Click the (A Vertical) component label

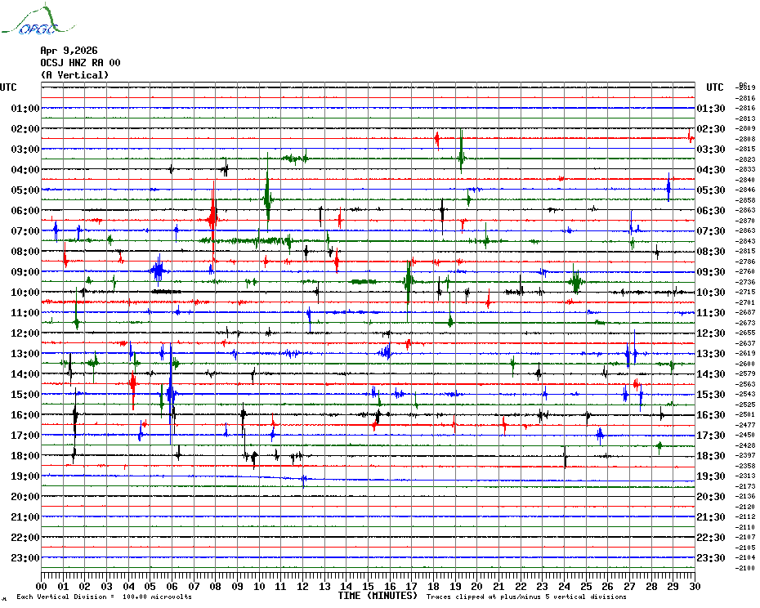pos(74,75)
